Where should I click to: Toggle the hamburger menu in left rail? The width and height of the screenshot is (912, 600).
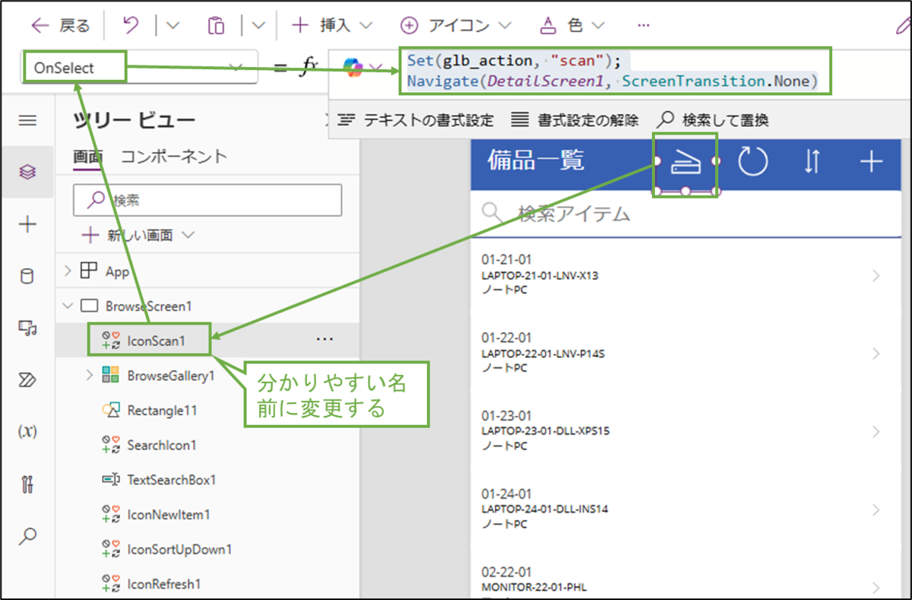pyautogui.click(x=27, y=120)
